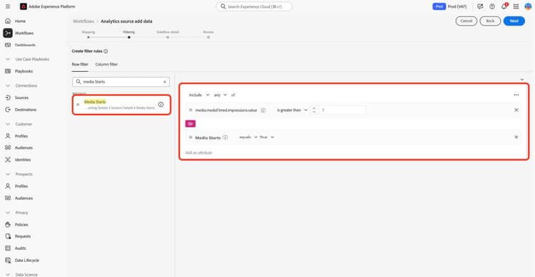Open the user profile avatar
This screenshot has width=535, height=277.
pos(528,6)
